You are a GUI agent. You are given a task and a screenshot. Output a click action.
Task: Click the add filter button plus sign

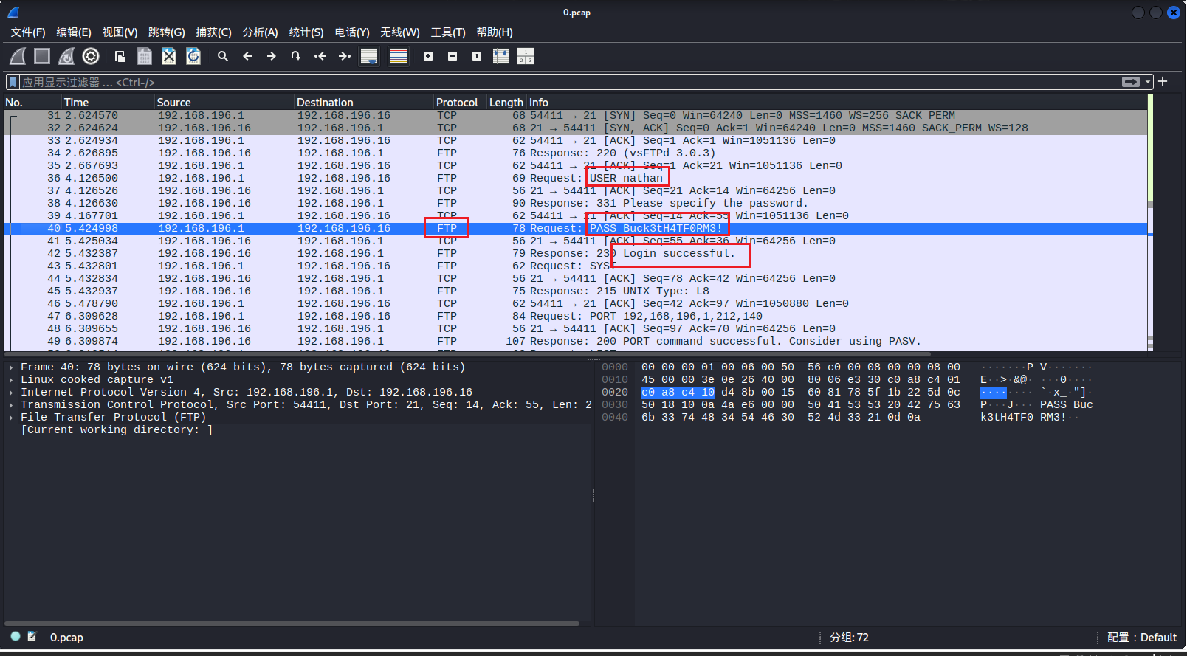click(1163, 82)
